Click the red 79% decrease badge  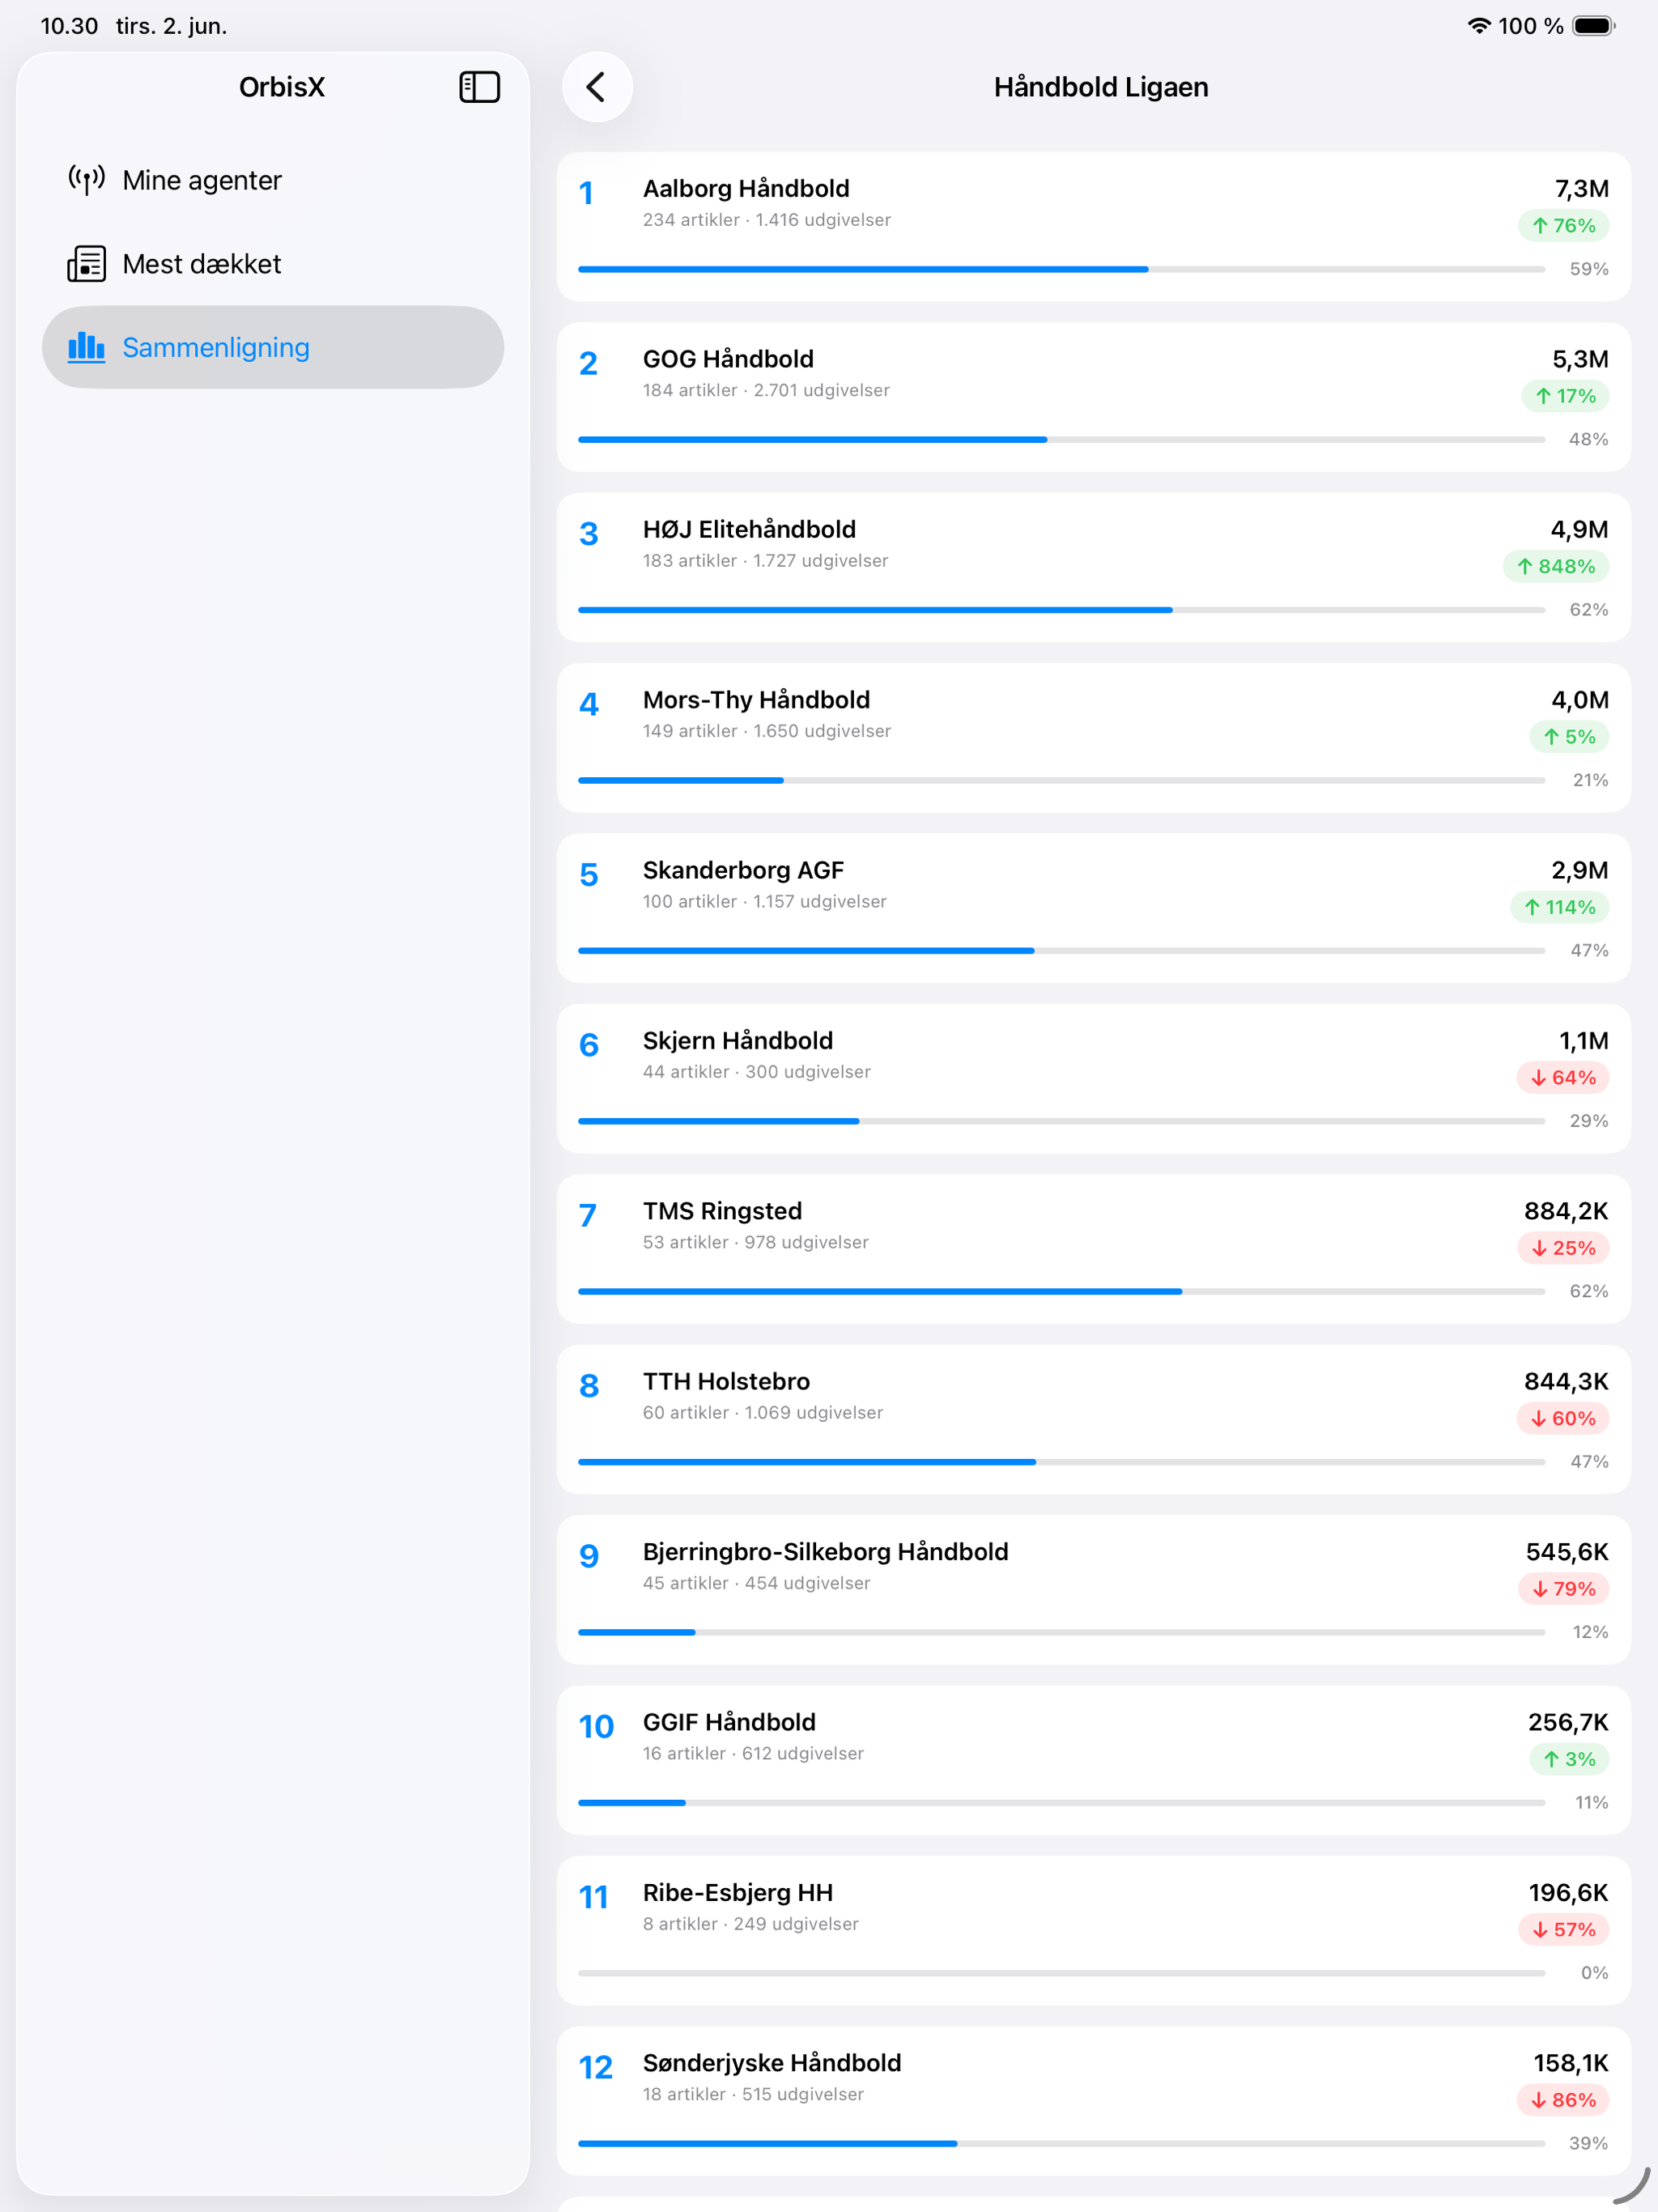(x=1564, y=1589)
